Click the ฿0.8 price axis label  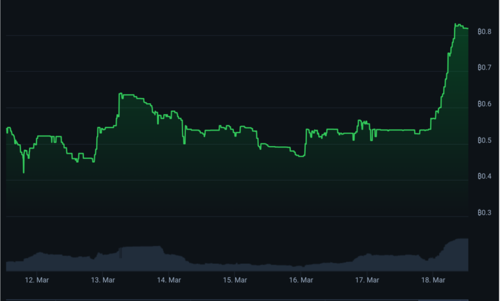(x=485, y=31)
